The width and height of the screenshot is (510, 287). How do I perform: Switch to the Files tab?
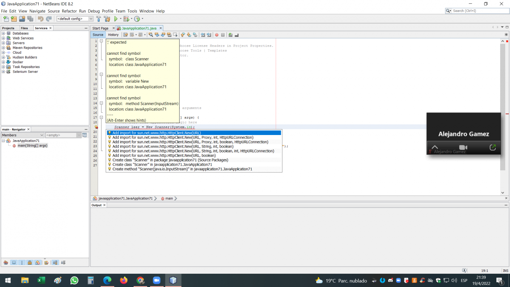[x=24, y=28]
